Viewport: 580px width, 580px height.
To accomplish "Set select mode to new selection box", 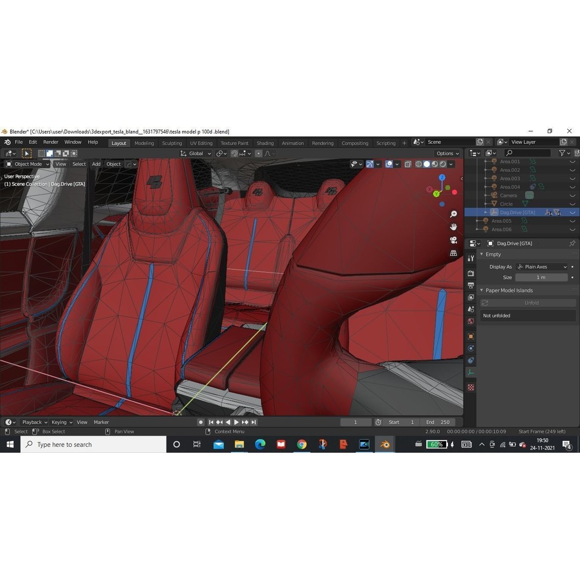I will tap(41, 153).
